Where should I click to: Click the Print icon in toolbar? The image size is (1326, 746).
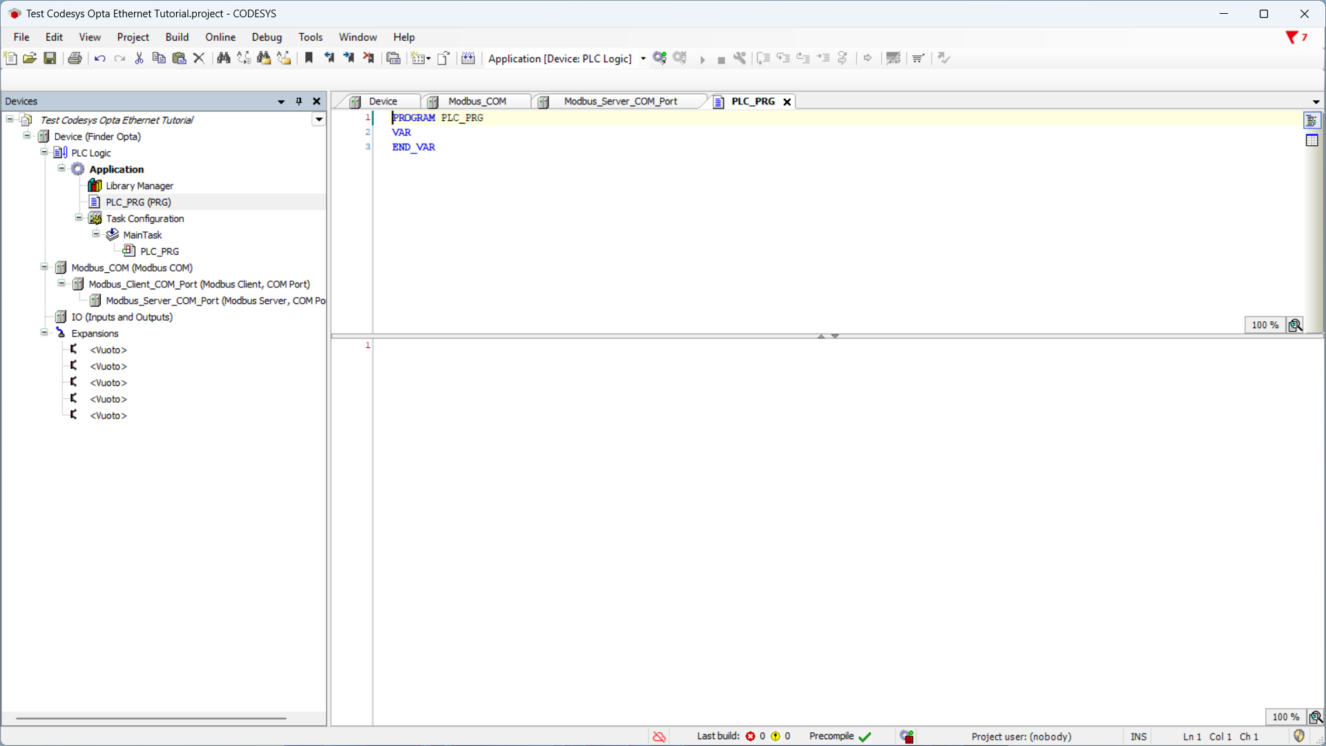click(75, 58)
